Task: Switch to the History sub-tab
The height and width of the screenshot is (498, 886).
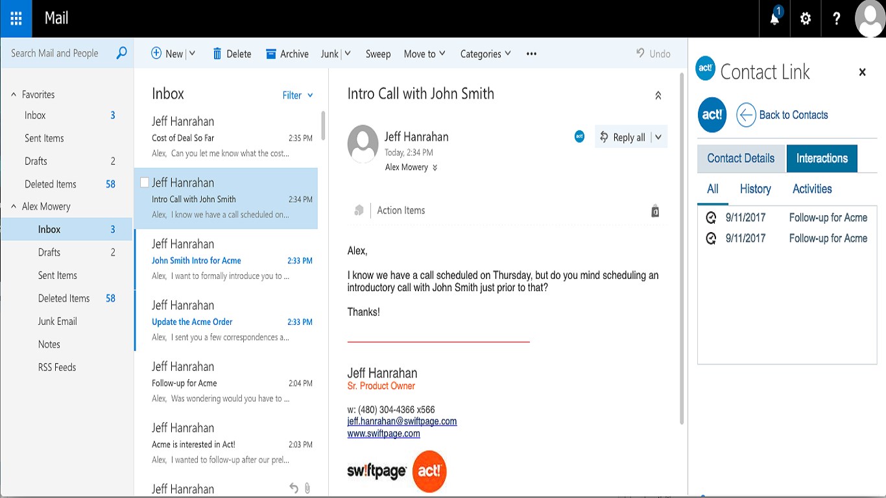Action: coord(756,189)
